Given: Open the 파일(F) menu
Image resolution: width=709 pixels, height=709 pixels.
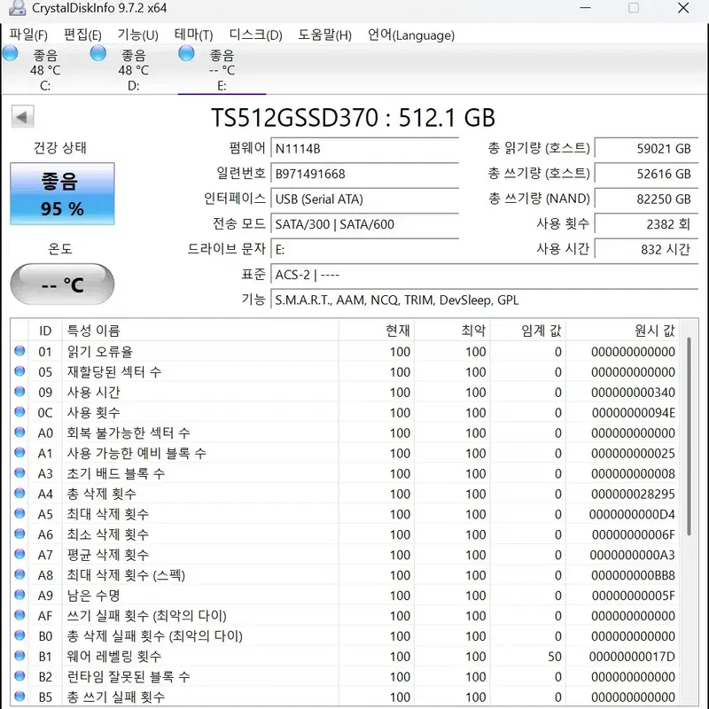Looking at the screenshot, I should pyautogui.click(x=28, y=35).
